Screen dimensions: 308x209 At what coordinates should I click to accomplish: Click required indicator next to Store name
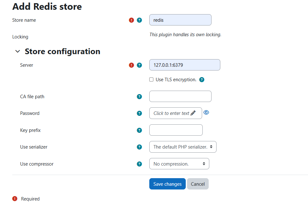[131, 20]
